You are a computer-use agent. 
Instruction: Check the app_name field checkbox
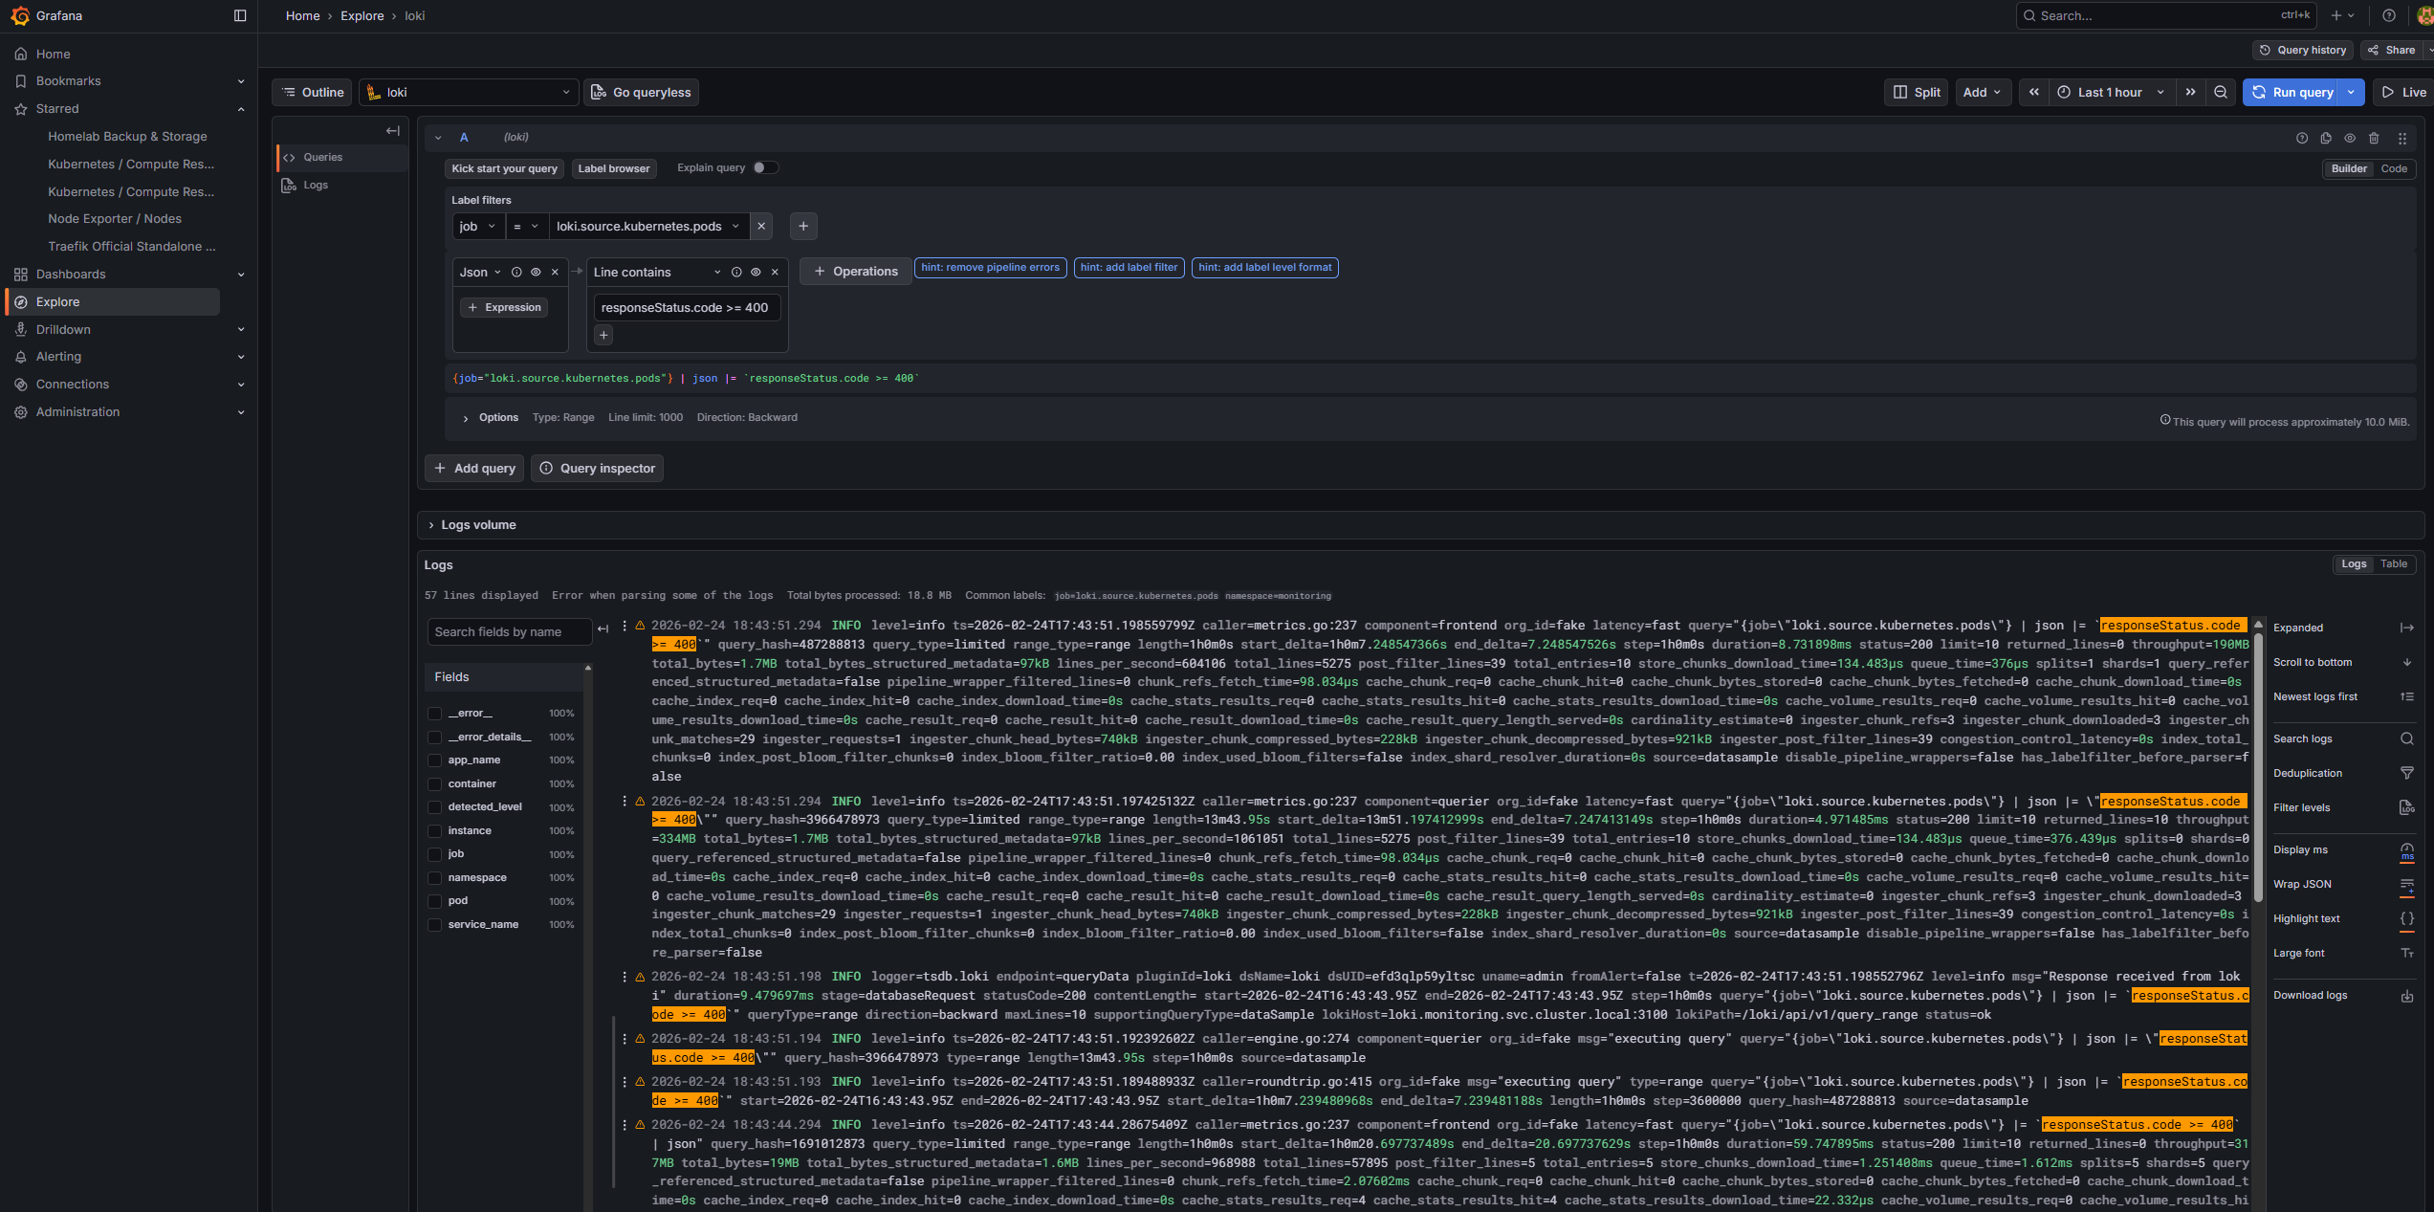pos(436,760)
